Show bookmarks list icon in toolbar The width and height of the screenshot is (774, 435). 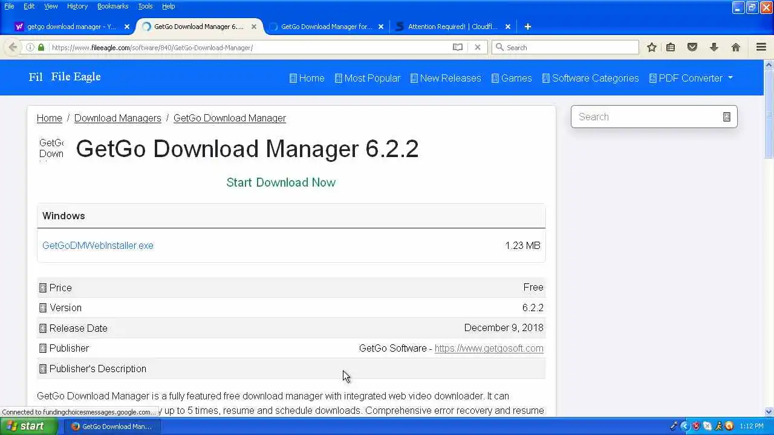click(x=671, y=47)
